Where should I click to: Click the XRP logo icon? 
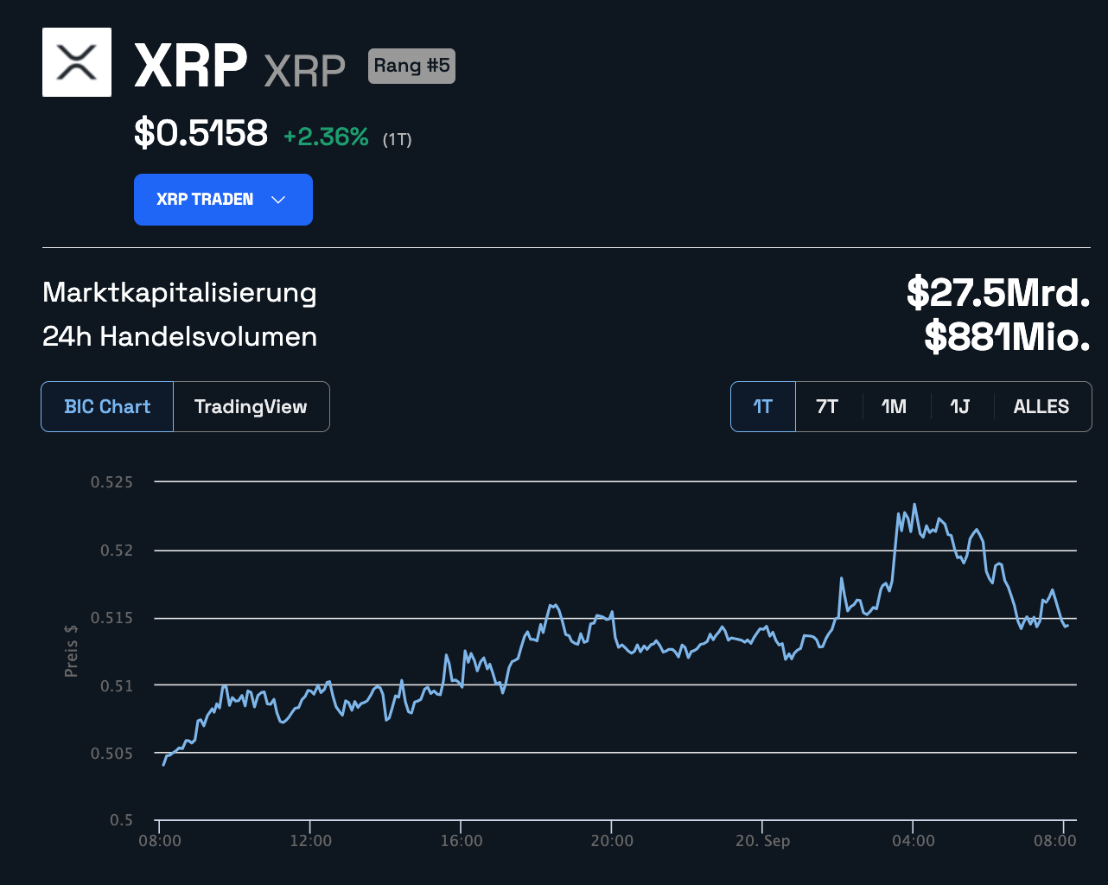pyautogui.click(x=77, y=62)
